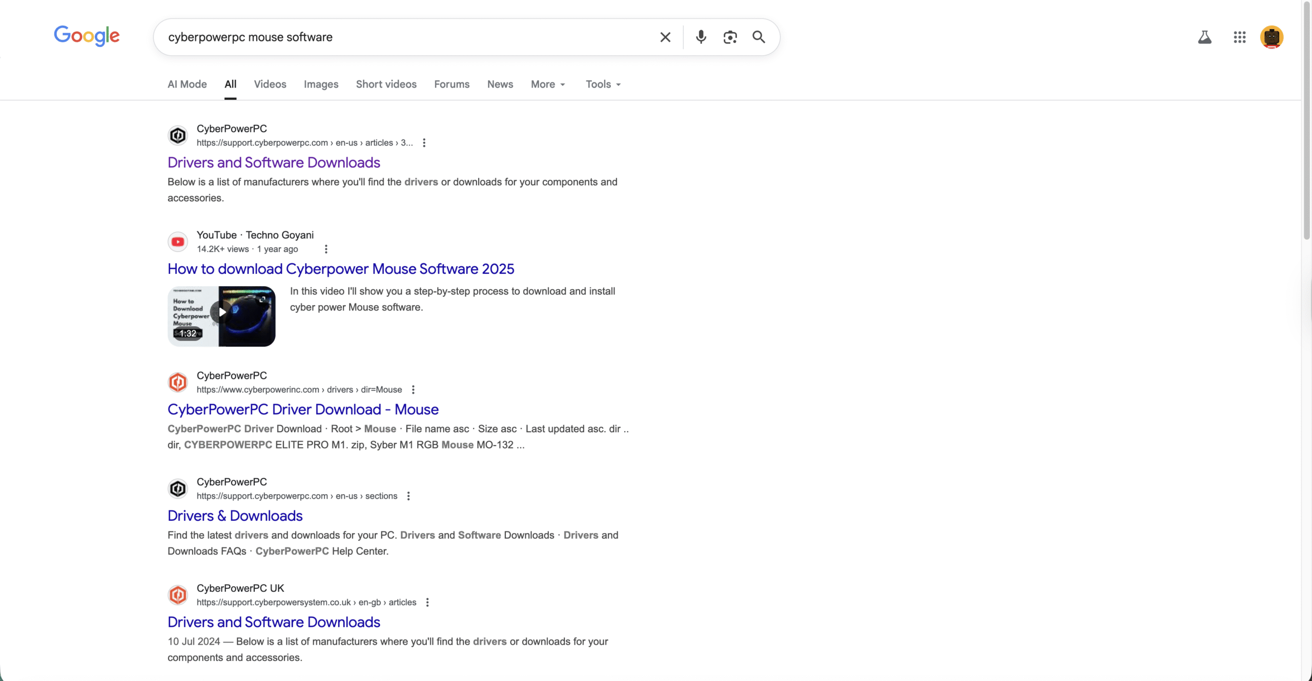The width and height of the screenshot is (1312, 681).
Task: Open three-dot menu for YouTube Techno Goyani result
Action: tap(326, 249)
